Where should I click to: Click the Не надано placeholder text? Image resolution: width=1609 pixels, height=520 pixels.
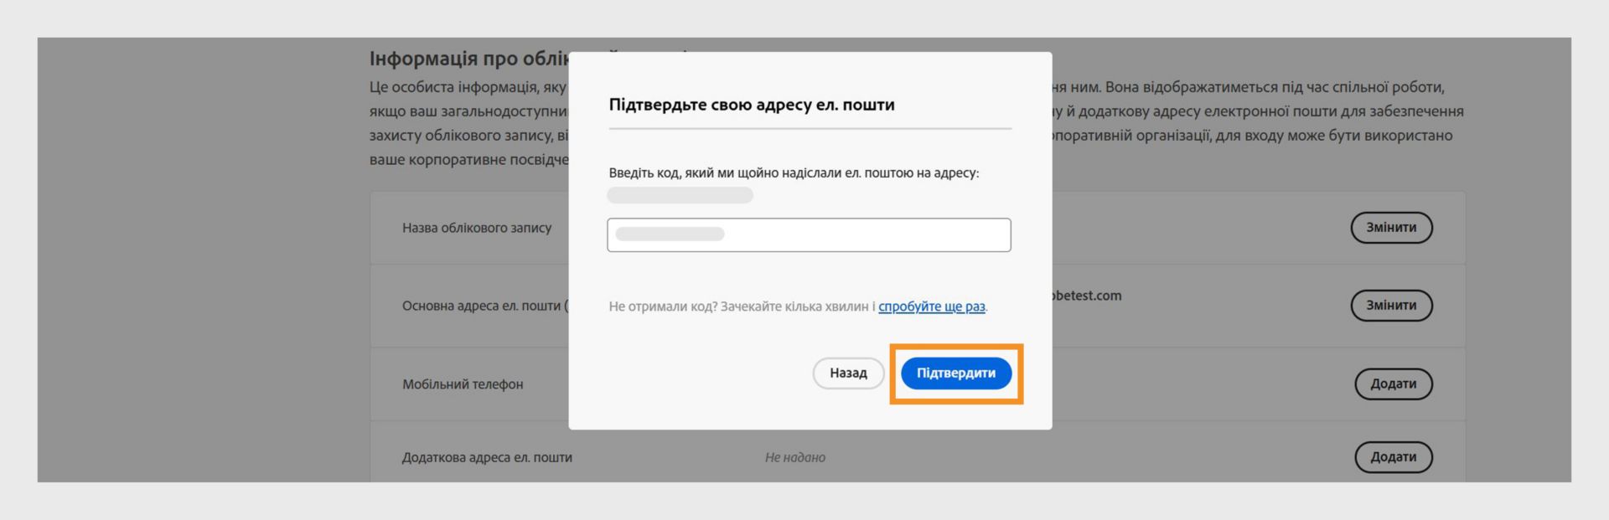point(795,457)
